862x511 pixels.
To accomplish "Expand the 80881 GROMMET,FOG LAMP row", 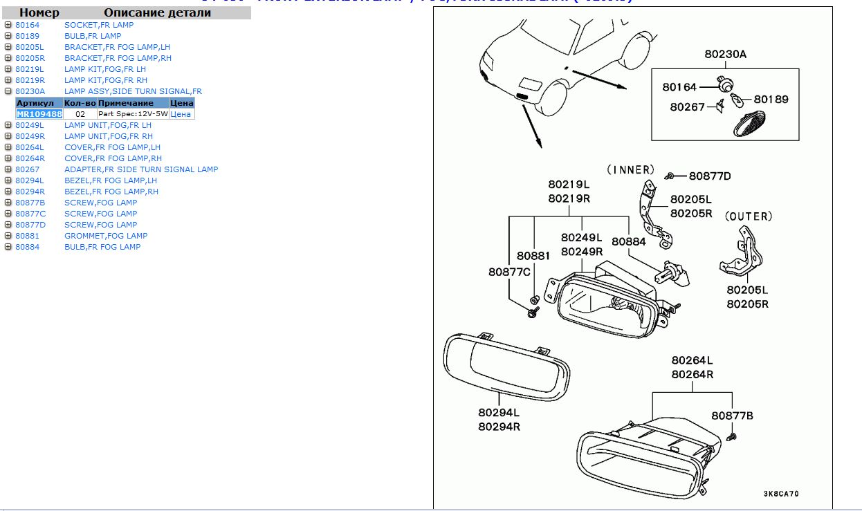I will 8,236.
